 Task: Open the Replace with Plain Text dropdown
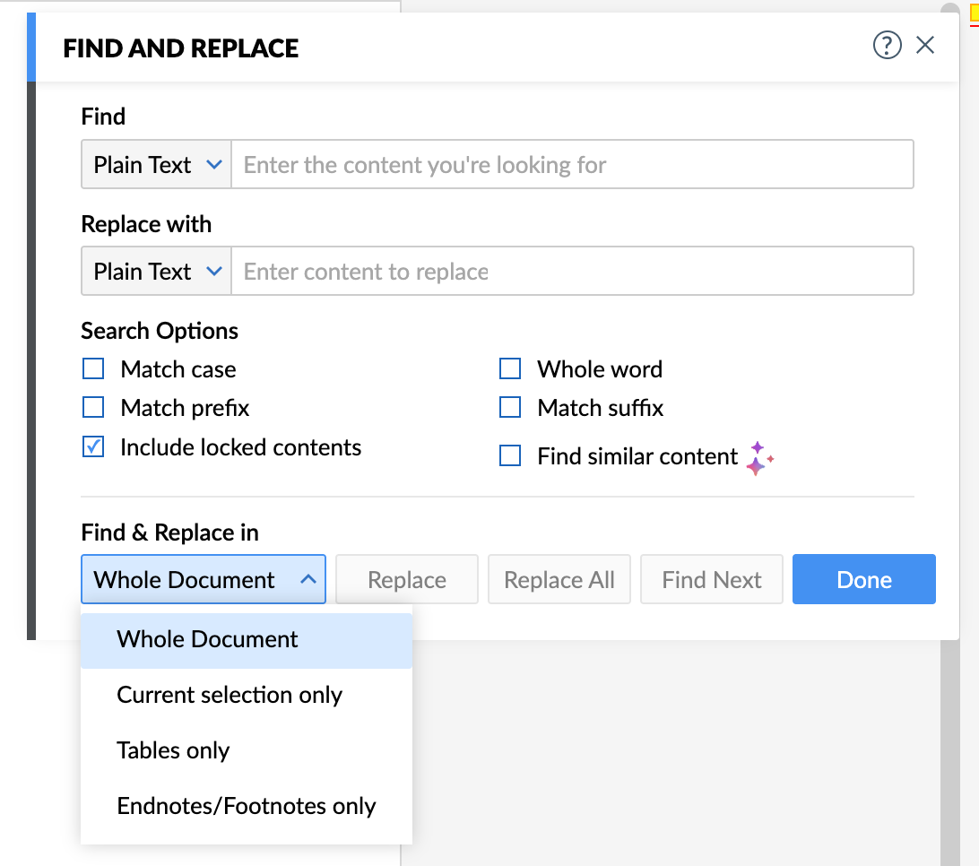click(x=157, y=272)
